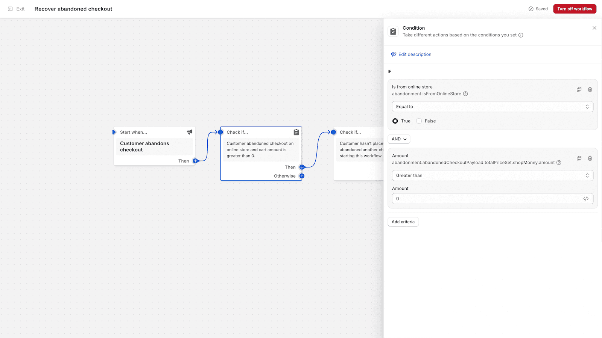Click the clipboard icon on the Check if card
The width and height of the screenshot is (602, 338).
click(x=296, y=132)
